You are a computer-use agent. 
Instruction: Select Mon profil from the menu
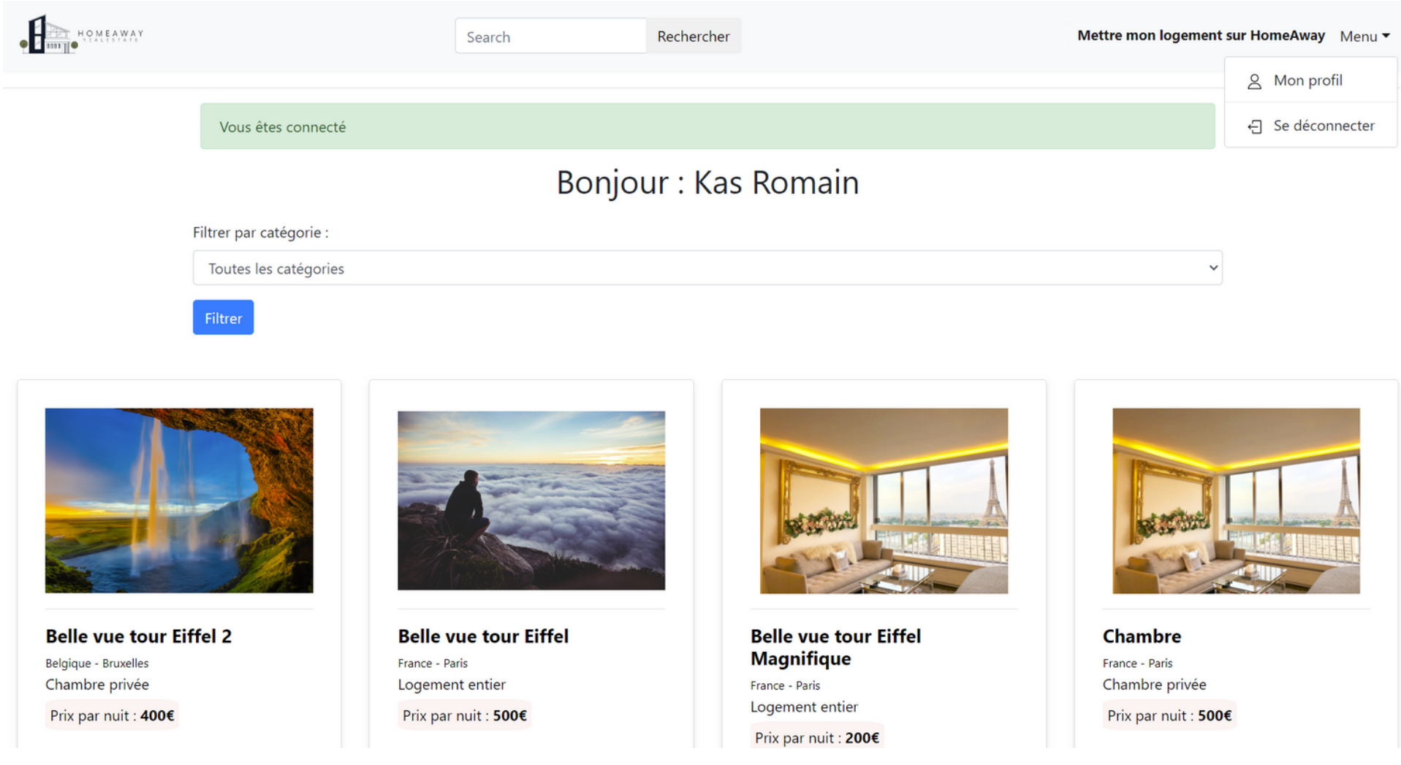click(1307, 80)
